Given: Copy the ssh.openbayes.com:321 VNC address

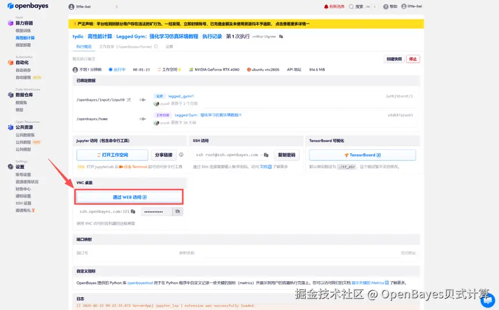Looking at the screenshot, I should pos(133,211).
